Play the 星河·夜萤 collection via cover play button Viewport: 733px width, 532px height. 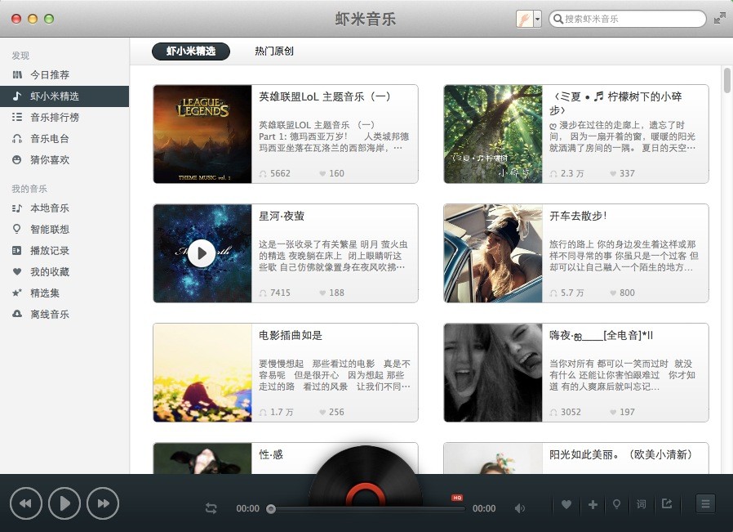point(202,253)
